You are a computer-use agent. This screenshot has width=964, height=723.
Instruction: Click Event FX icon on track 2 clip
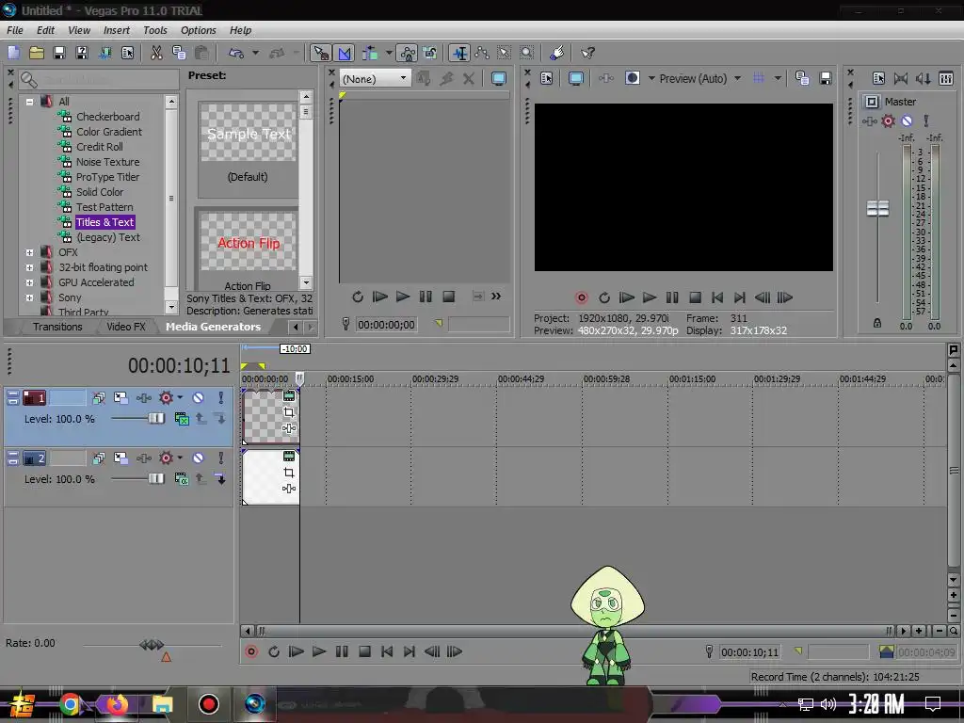[289, 489]
